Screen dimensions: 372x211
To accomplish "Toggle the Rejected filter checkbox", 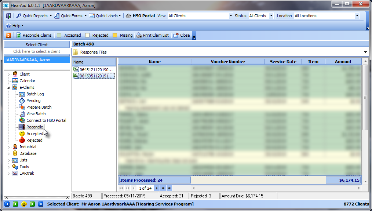I will 87,35.
